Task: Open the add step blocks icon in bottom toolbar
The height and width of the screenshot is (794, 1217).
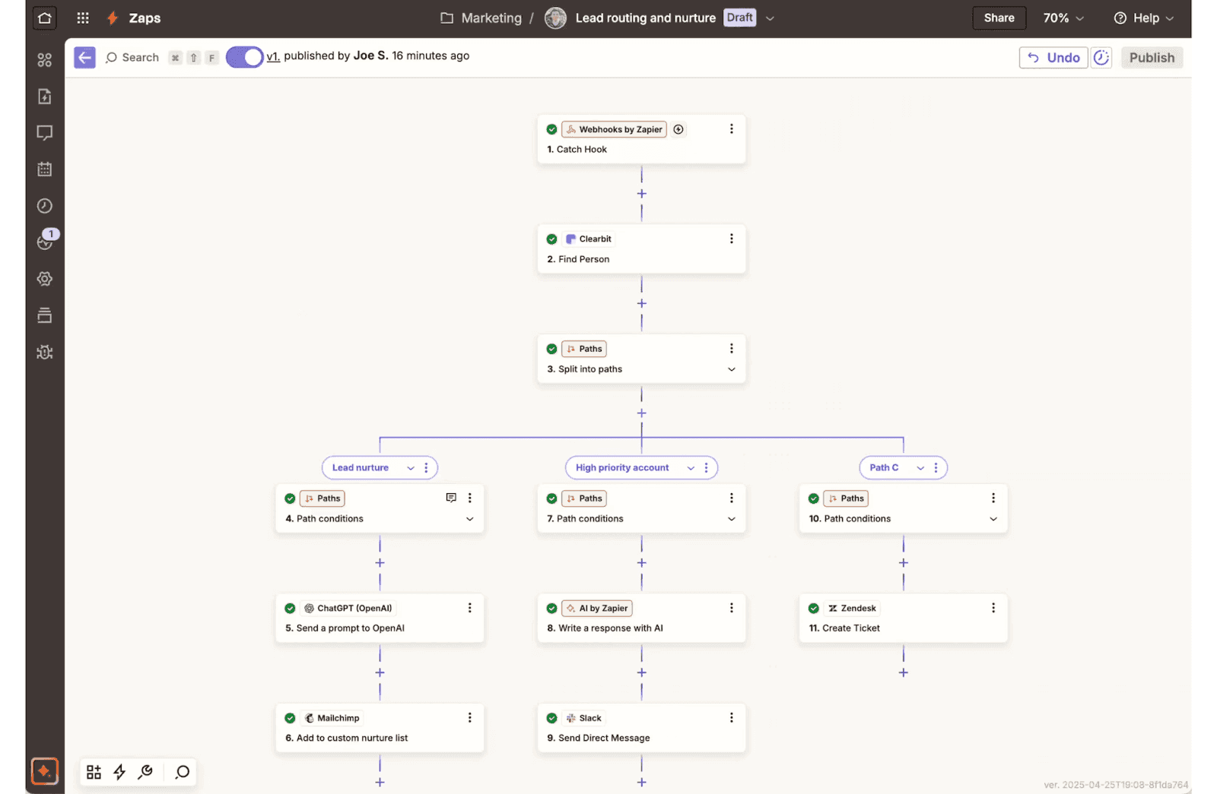Action: click(x=94, y=772)
